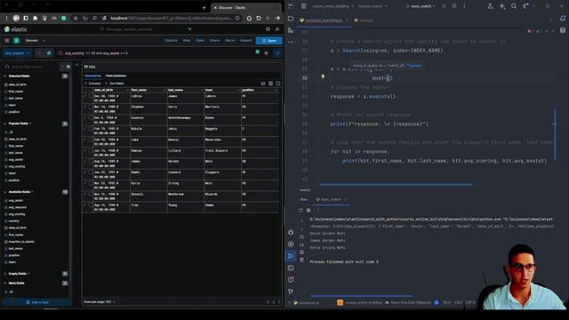Open the Rows per page dropdown
This screenshot has height=320, width=569.
pos(100,302)
